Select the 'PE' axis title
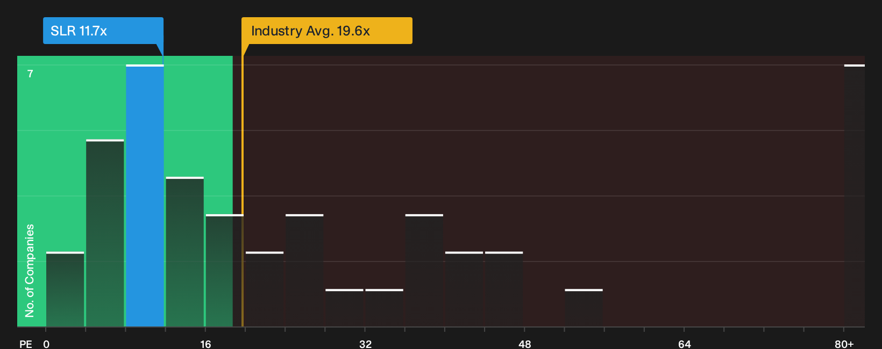The image size is (882, 349). tap(26, 344)
